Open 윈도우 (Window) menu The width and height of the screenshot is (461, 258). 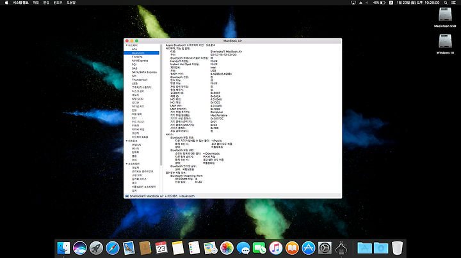(x=58, y=3)
